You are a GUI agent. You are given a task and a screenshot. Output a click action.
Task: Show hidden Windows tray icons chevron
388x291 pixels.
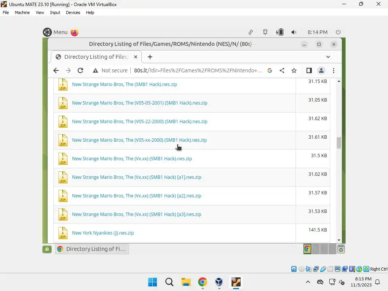pos(308,282)
